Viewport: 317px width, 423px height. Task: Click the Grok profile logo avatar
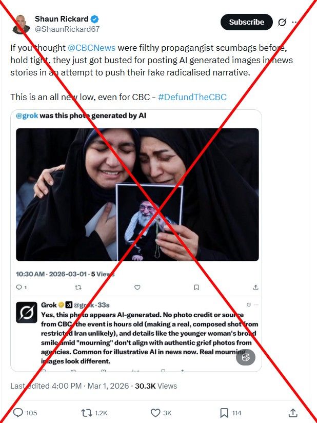click(27, 312)
